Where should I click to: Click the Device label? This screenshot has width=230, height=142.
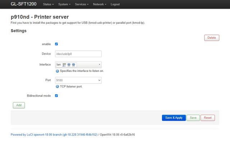(46, 54)
